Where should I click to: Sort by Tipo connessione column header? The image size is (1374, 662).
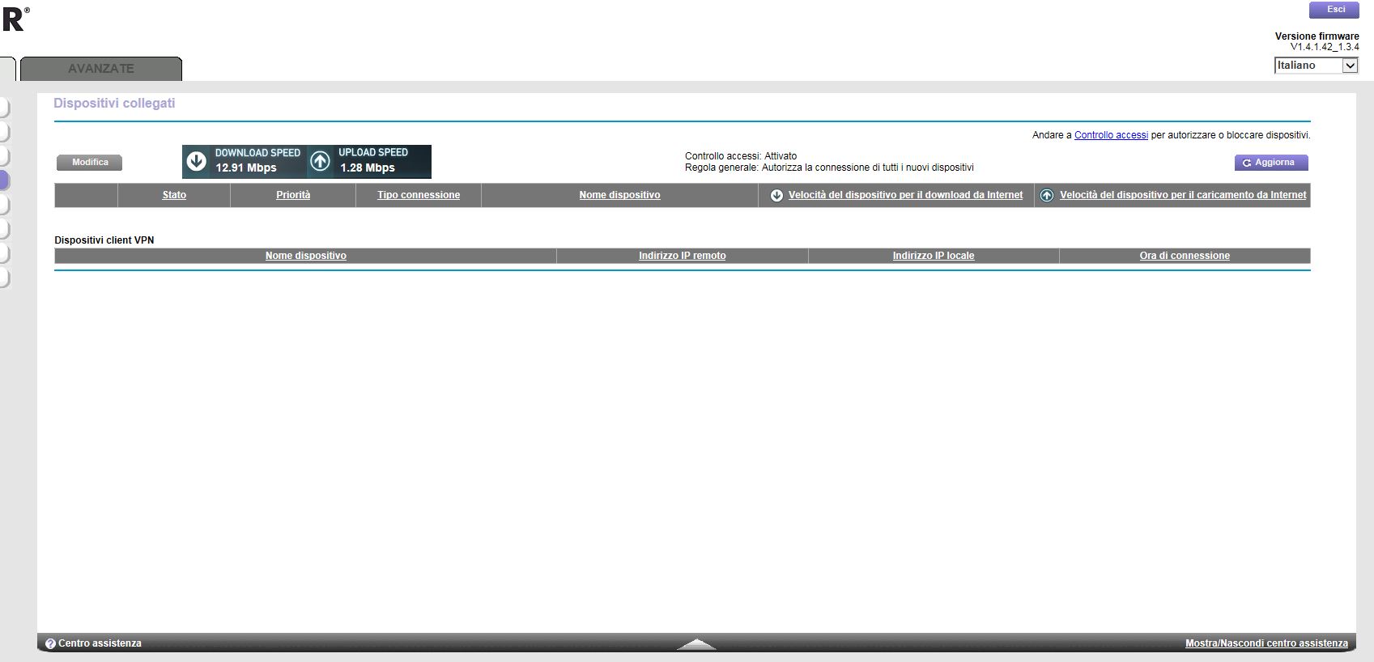click(419, 195)
